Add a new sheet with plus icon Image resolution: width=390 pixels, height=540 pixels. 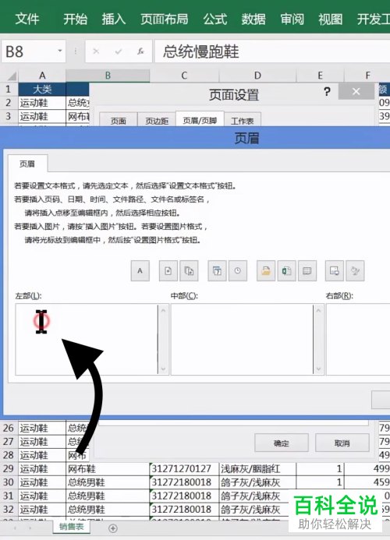click(x=113, y=528)
